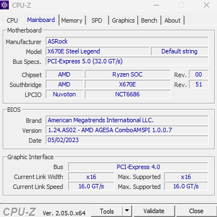Expand the Tools dropdown arrow
This screenshot has height=217, width=217.
tap(127, 211)
